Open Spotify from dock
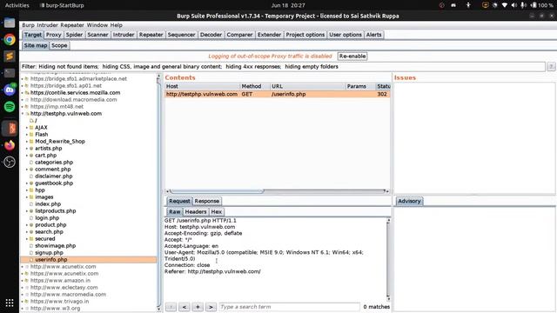 [x=10, y=106]
